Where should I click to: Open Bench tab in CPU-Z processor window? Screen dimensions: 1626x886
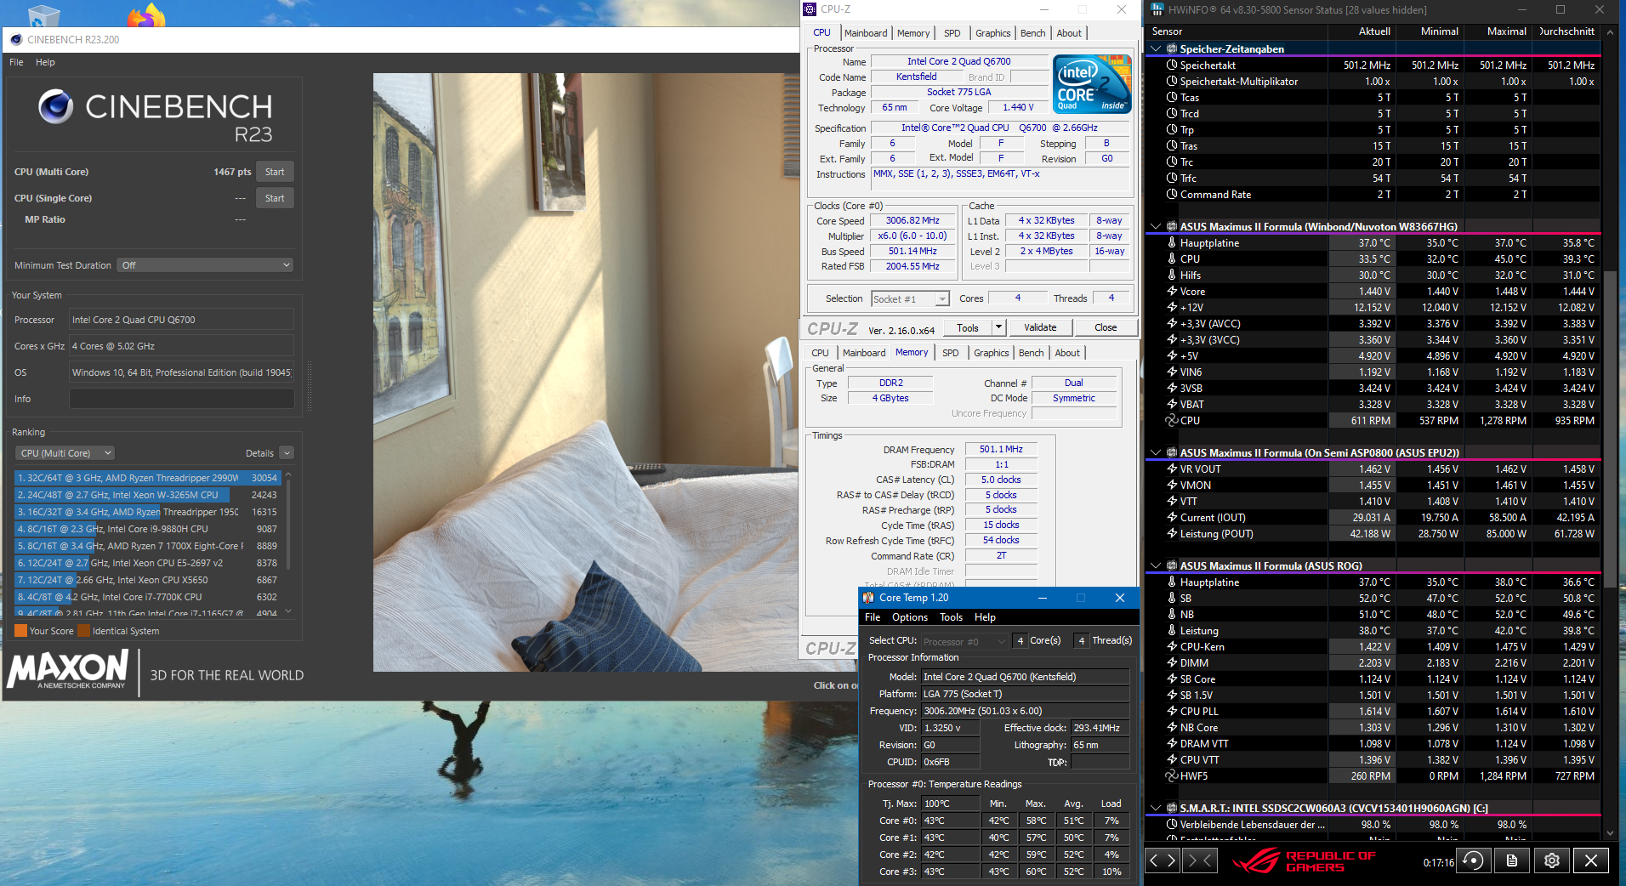click(x=1033, y=33)
